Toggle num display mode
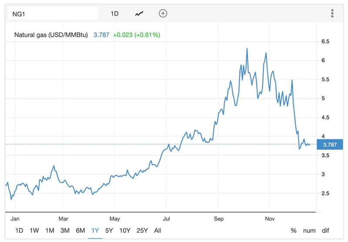The image size is (348, 242). [x=308, y=231]
